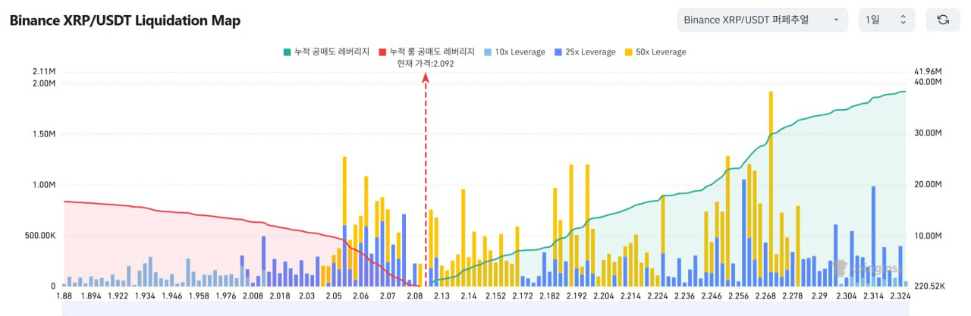
Task: Click the 1.958 x-axis price label
Action: pos(199,296)
